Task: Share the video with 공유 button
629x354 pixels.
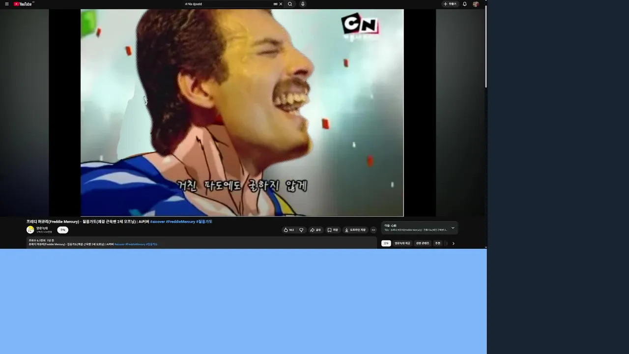Action: (315, 230)
